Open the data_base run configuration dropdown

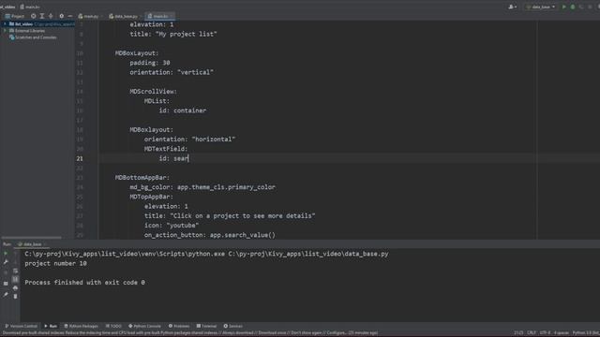(541, 7)
